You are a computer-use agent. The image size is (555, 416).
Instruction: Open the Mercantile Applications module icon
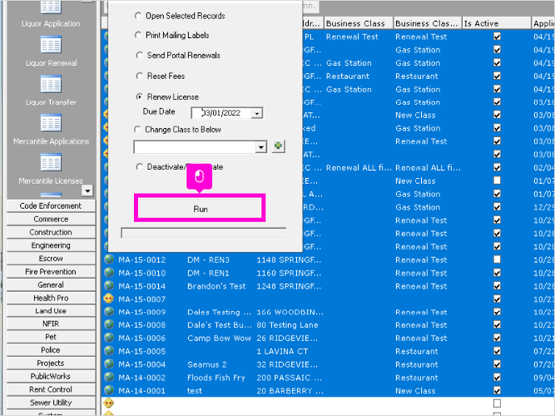(51, 123)
